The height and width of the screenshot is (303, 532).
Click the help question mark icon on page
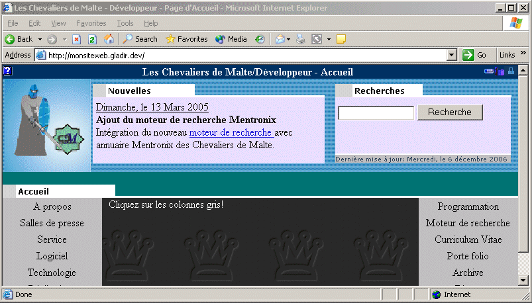tap(7, 71)
